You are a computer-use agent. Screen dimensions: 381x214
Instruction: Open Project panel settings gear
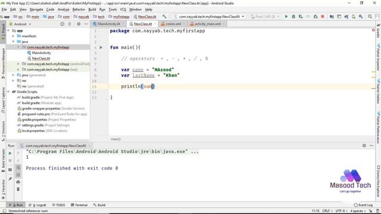click(x=79, y=24)
